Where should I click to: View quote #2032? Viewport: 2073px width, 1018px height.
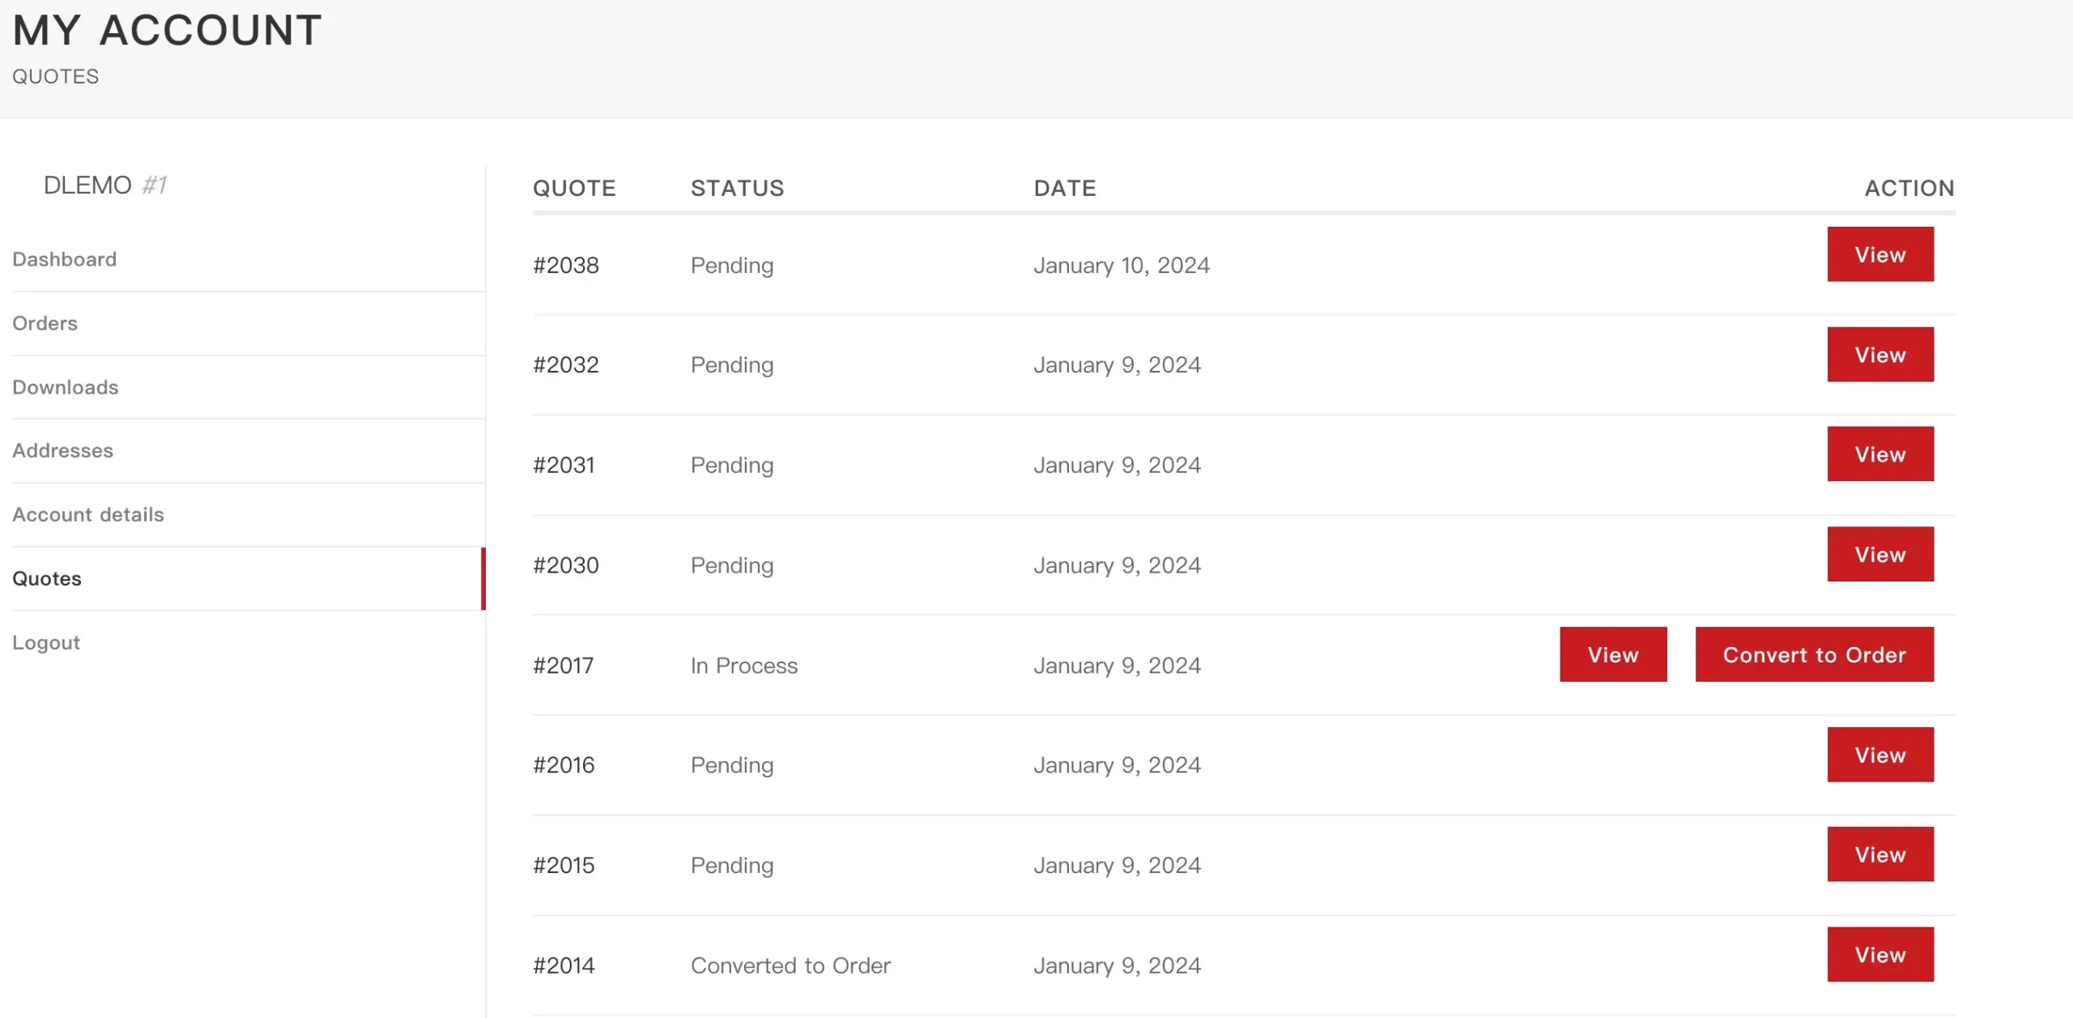point(1879,355)
